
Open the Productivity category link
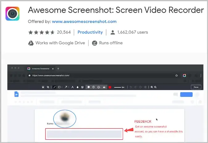[90, 32]
